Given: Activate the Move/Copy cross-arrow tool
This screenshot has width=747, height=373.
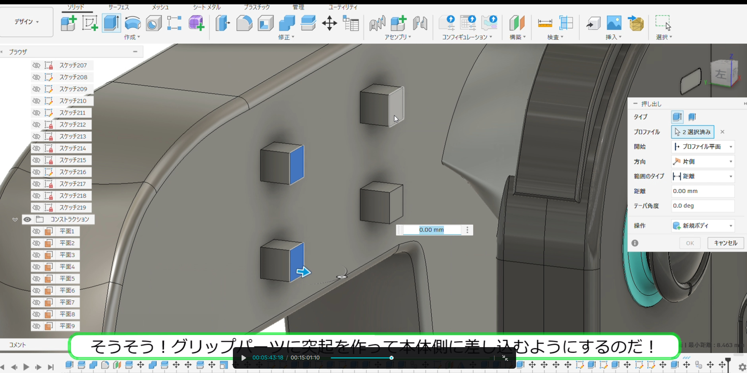Looking at the screenshot, I should click(x=330, y=23).
